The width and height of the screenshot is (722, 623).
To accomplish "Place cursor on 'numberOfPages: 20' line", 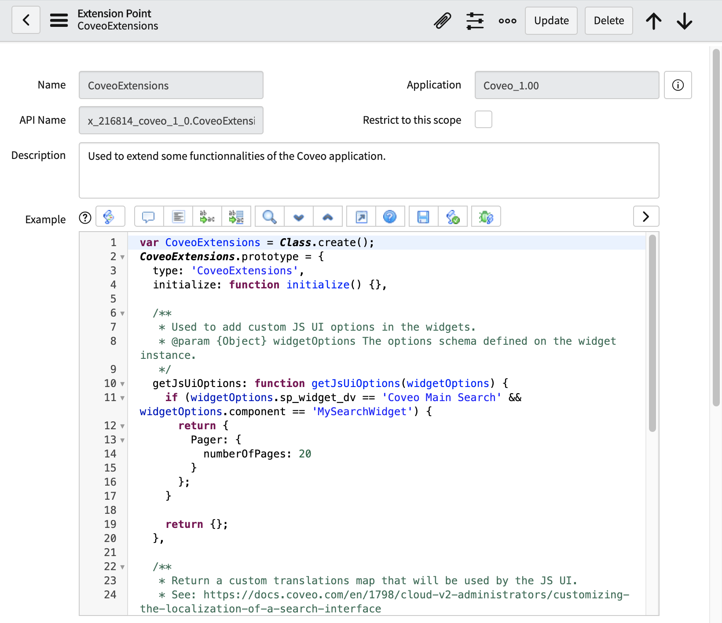I will point(257,454).
